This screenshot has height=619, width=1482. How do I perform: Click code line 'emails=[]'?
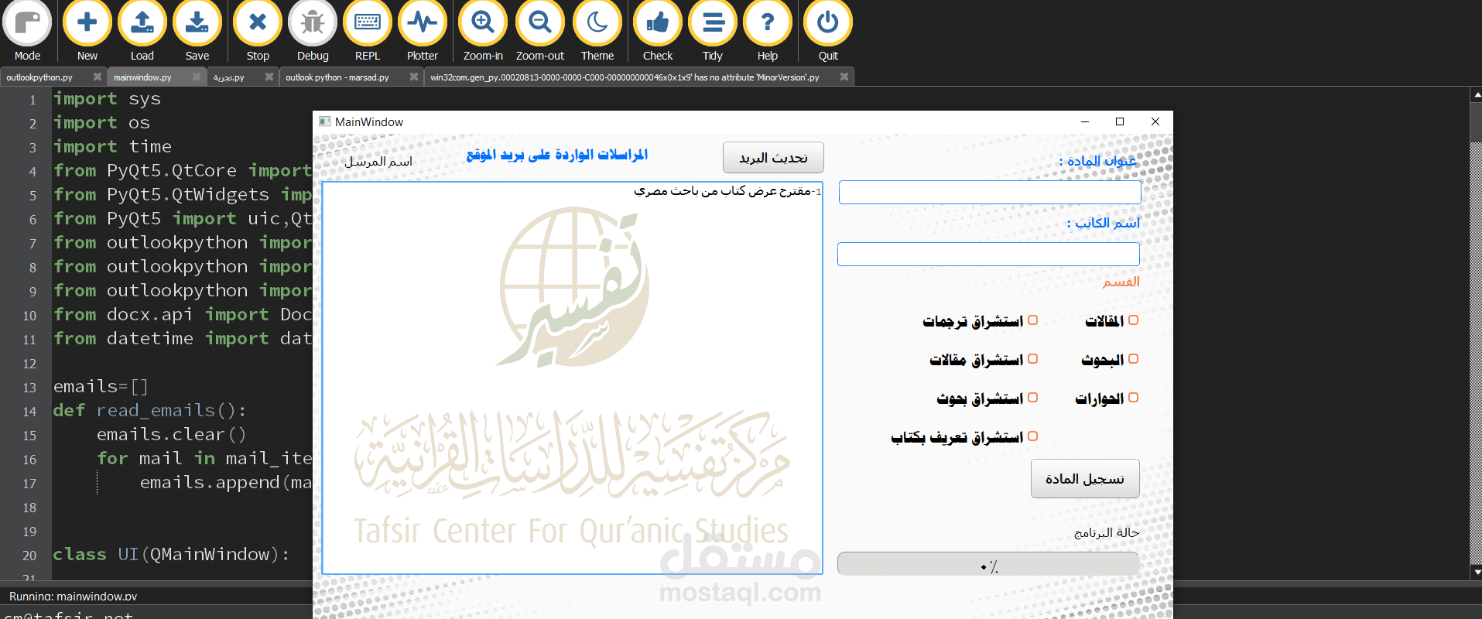[101, 386]
